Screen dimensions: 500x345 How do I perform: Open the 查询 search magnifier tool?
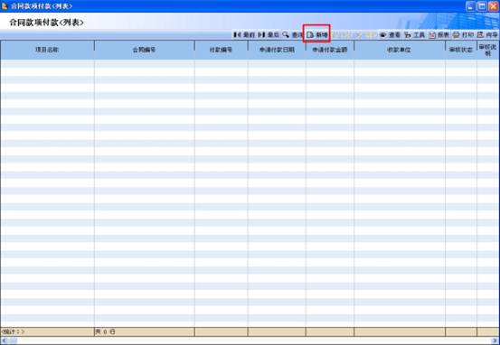[292, 34]
